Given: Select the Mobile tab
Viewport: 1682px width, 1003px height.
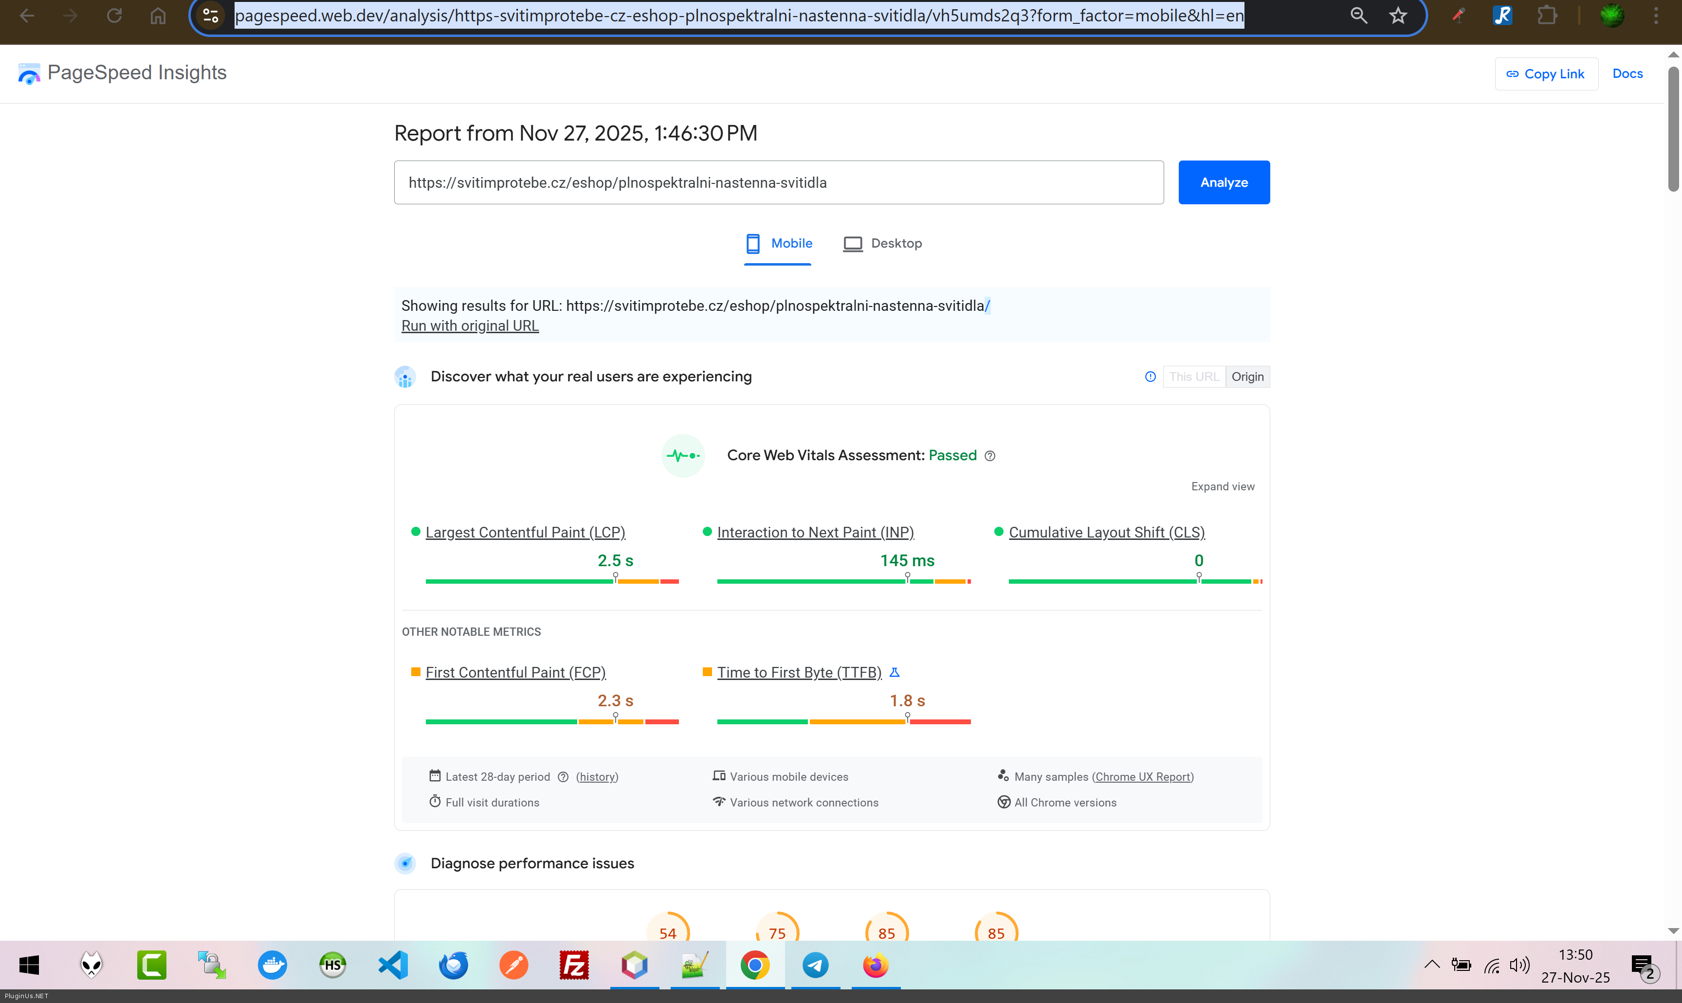Looking at the screenshot, I should tap(778, 243).
